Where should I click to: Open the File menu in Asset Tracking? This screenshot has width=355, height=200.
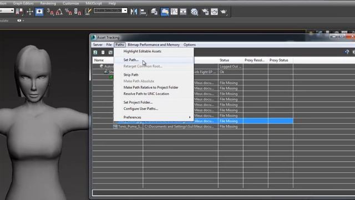tap(109, 44)
